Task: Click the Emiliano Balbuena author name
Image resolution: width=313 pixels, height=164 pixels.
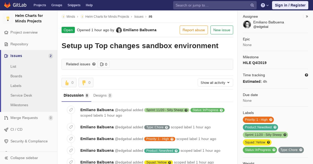Action: point(140,30)
